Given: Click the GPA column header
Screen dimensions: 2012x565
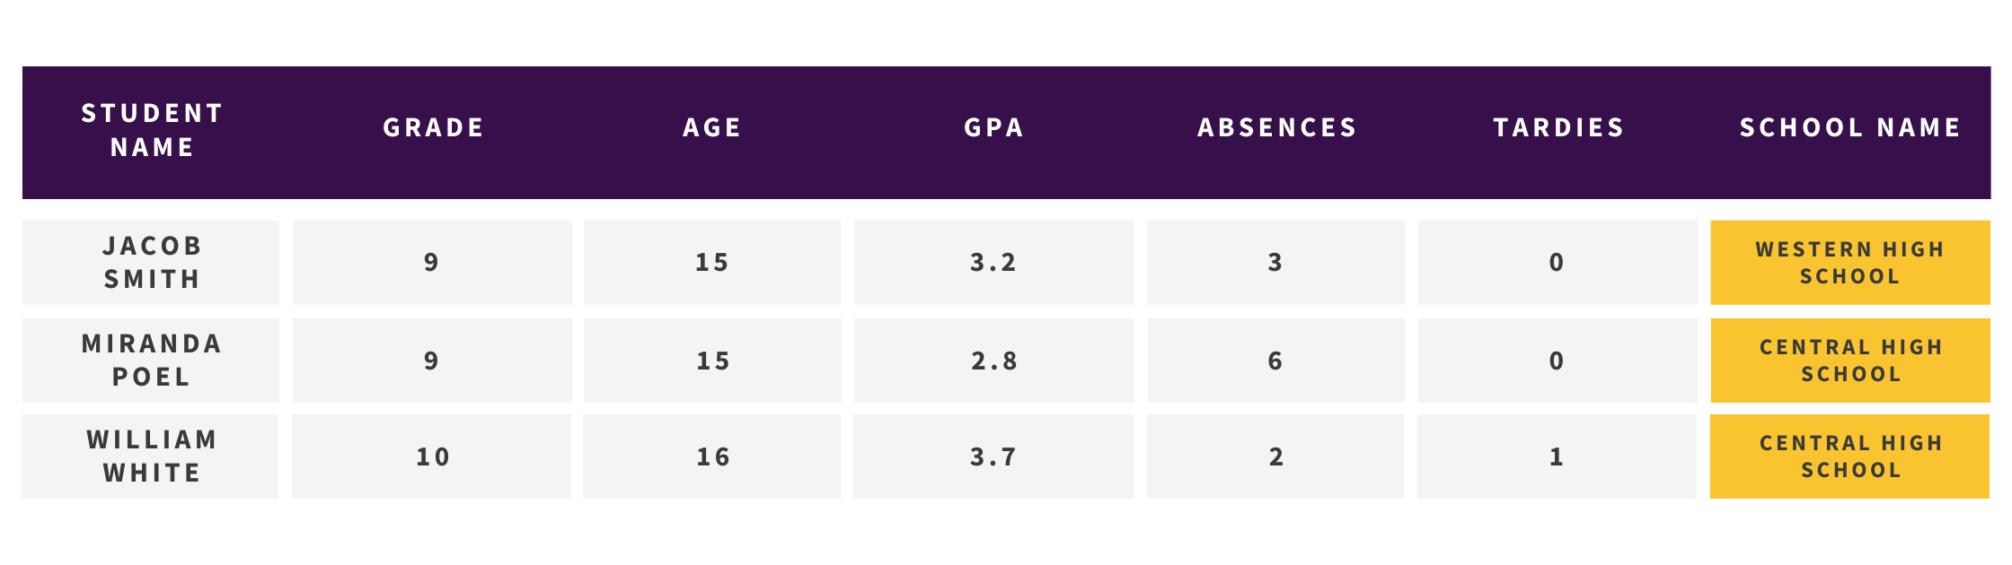Looking at the screenshot, I should click(993, 127).
